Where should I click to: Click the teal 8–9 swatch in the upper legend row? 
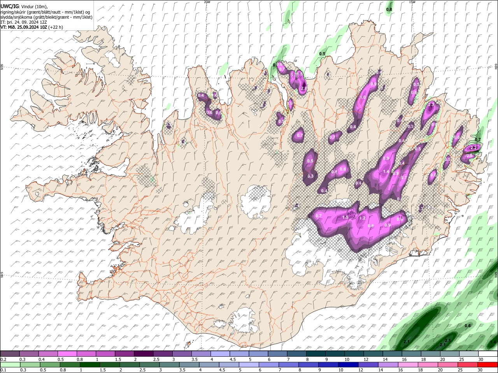[x=316, y=354]
